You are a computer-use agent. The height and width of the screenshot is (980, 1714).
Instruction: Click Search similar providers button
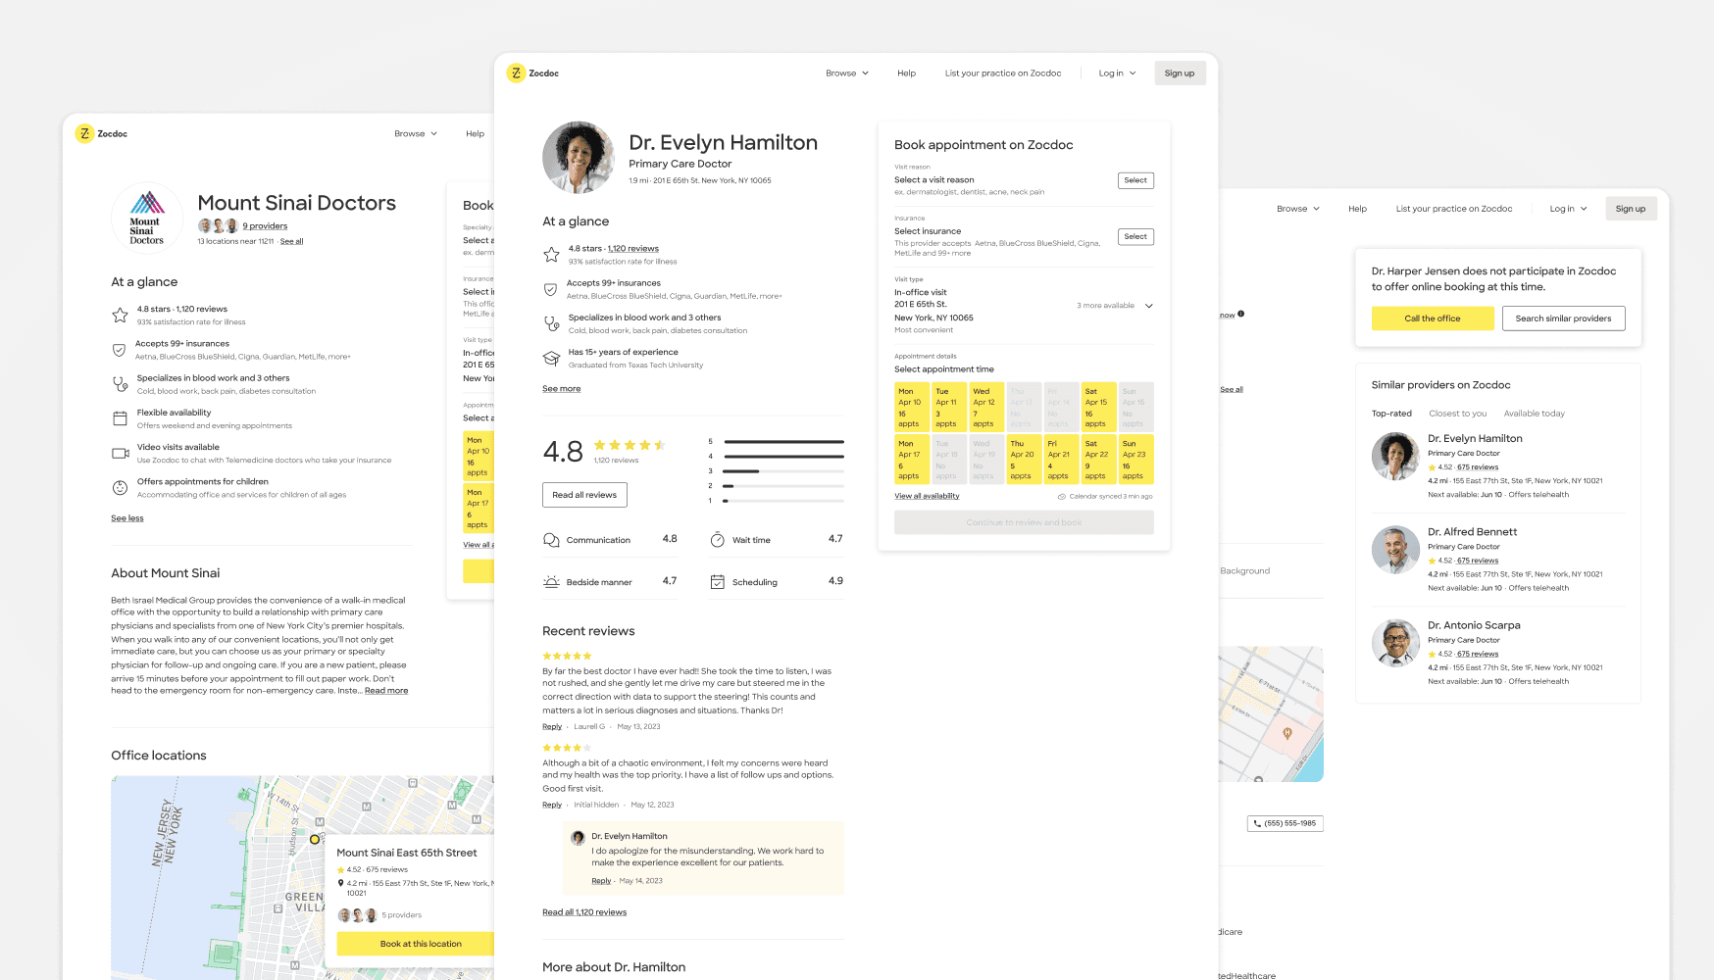point(1564,318)
